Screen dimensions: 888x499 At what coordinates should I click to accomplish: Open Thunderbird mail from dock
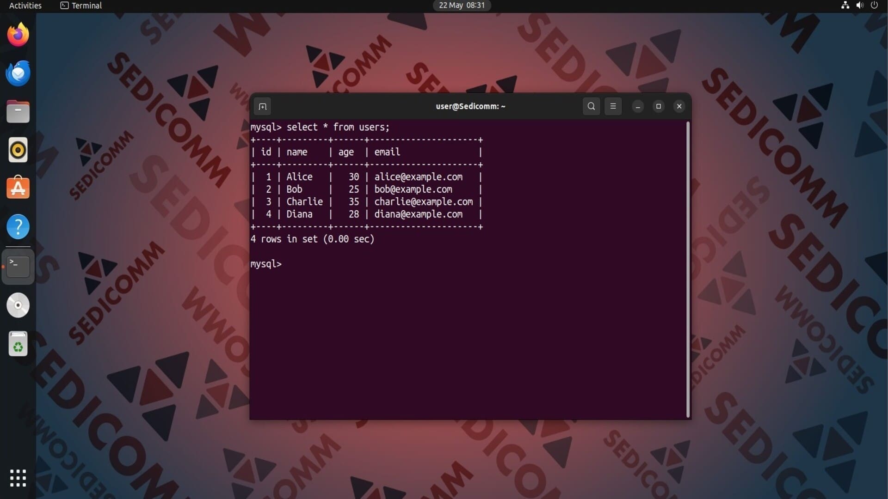tap(18, 73)
